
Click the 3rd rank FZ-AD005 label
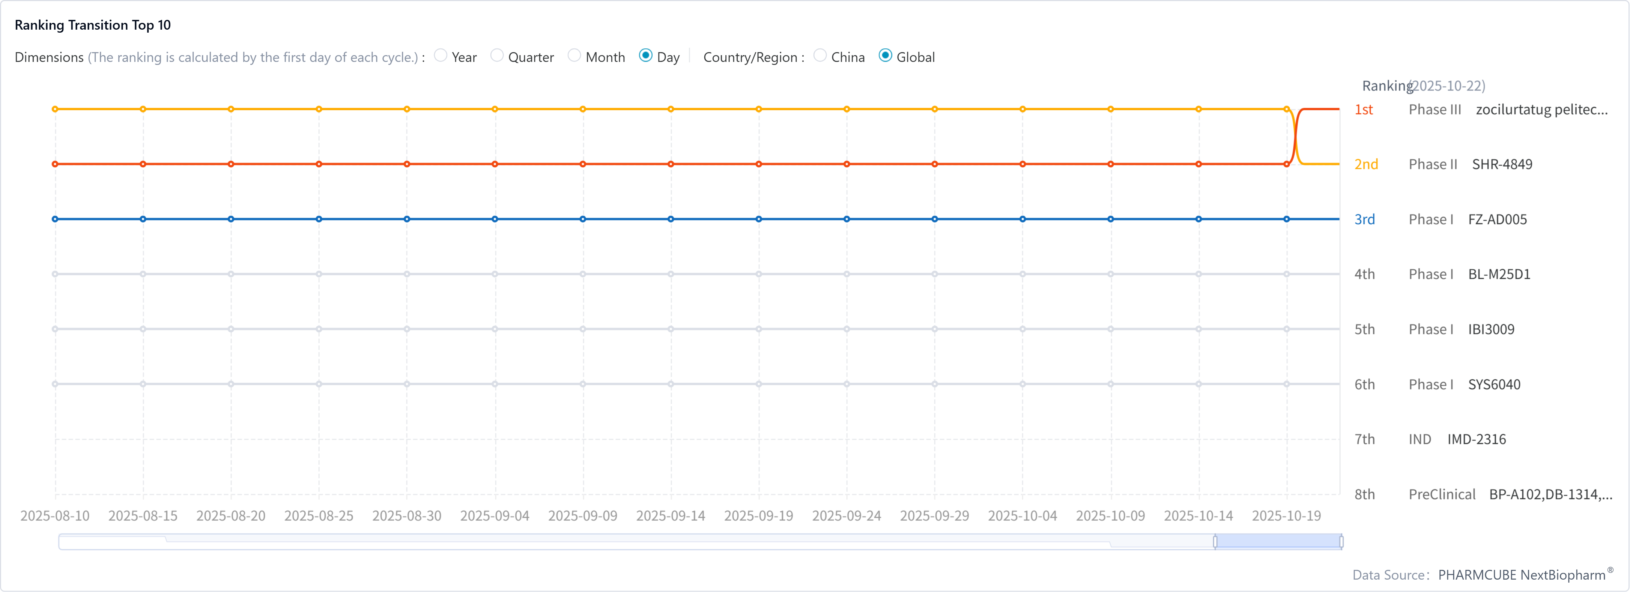point(1497,219)
